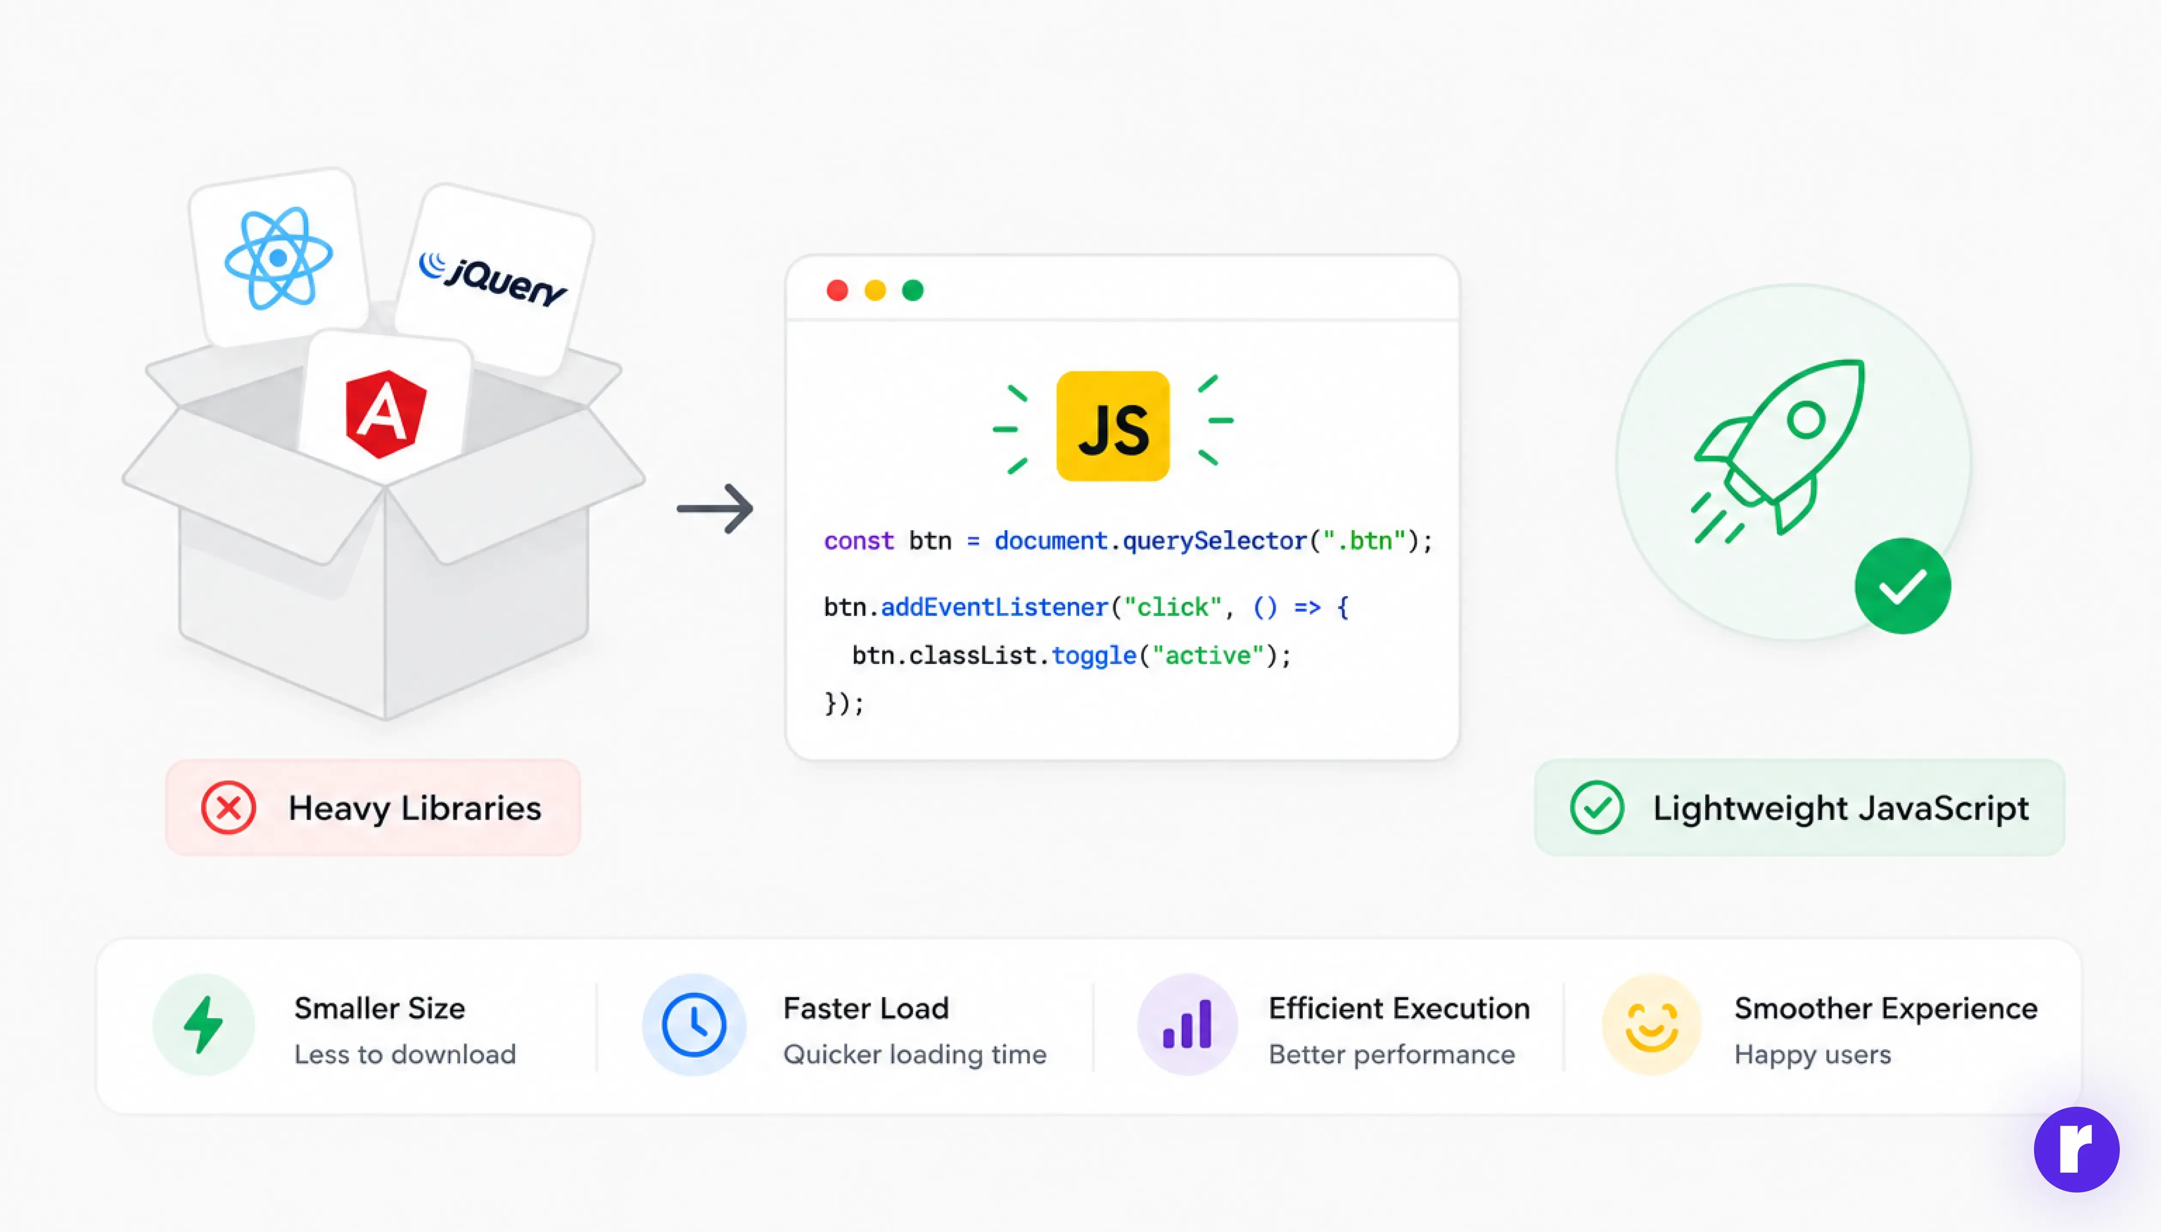Click the yellow dot in code window
The height and width of the screenshot is (1232, 2161).
875,290
